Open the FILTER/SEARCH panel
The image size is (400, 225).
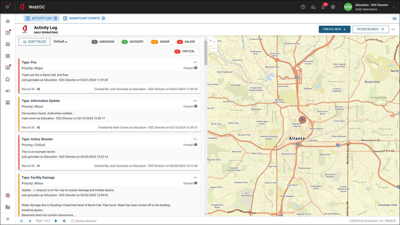[x=370, y=29]
